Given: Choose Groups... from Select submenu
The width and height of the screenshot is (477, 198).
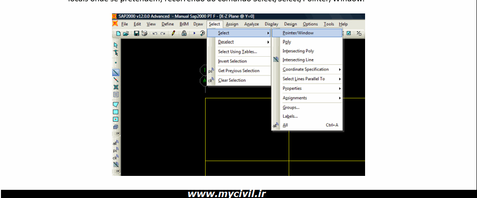Looking at the screenshot, I should [x=307, y=107].
